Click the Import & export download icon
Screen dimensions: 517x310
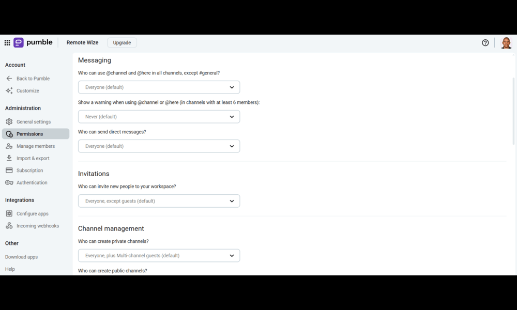click(9, 158)
